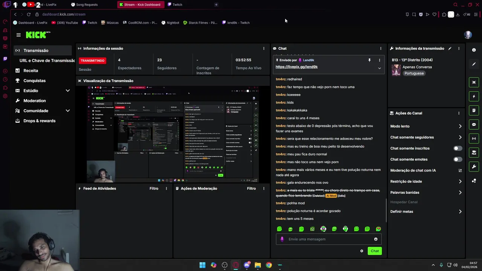Toggle the channel actions camera icon
This screenshot has height=271, width=482.
(x=474, y=152)
